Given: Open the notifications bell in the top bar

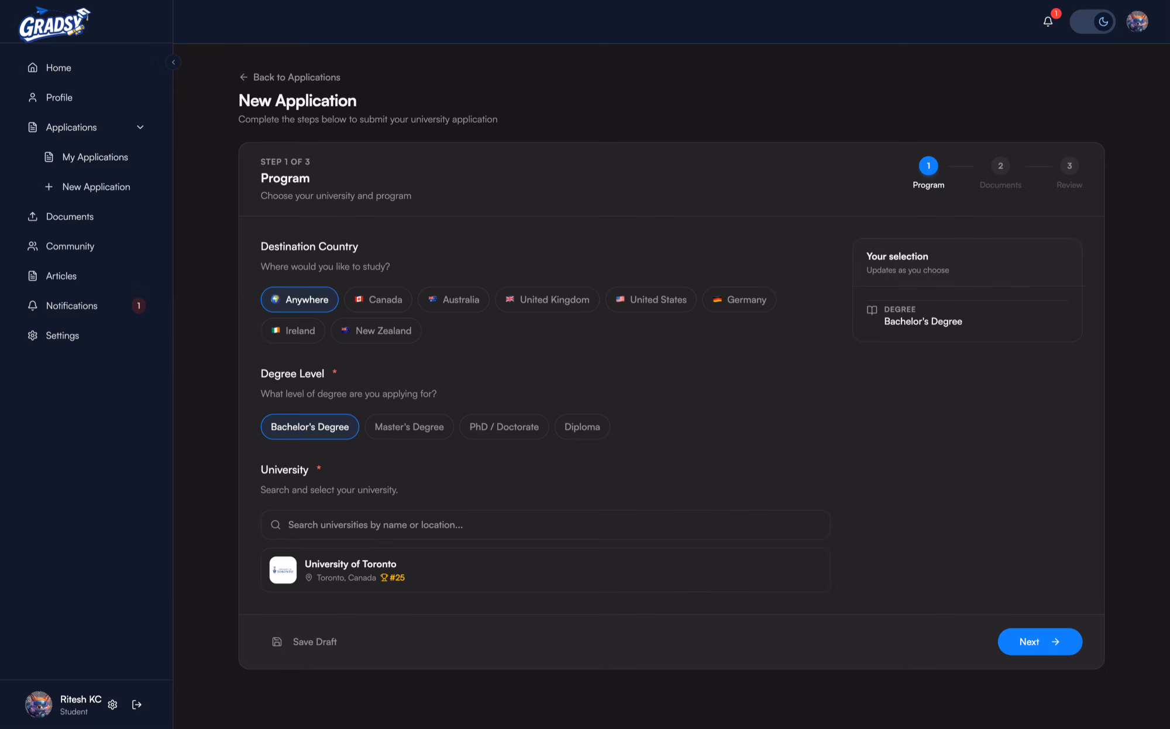Looking at the screenshot, I should point(1048,22).
